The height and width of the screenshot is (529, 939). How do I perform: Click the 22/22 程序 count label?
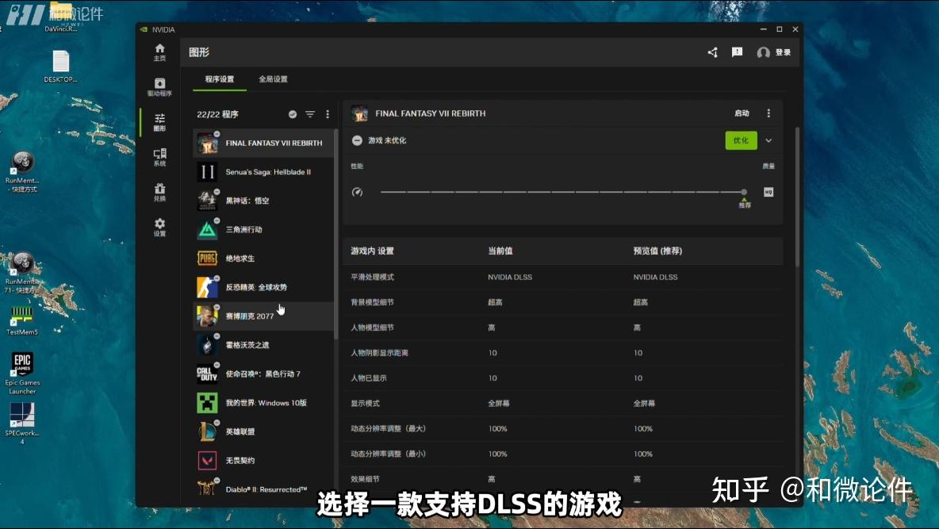tap(217, 114)
